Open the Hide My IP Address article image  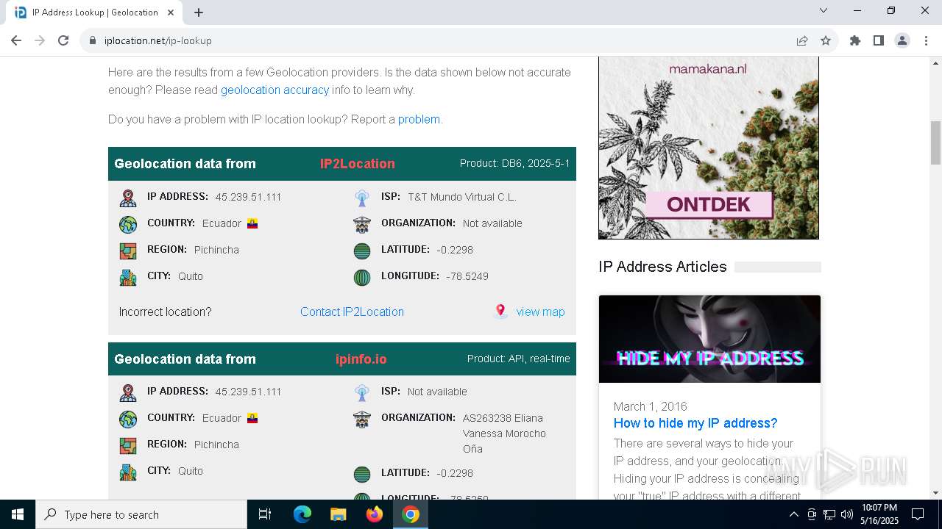coord(709,339)
